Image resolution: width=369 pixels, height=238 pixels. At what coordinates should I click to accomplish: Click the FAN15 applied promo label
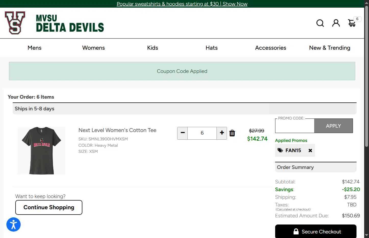[x=293, y=150]
